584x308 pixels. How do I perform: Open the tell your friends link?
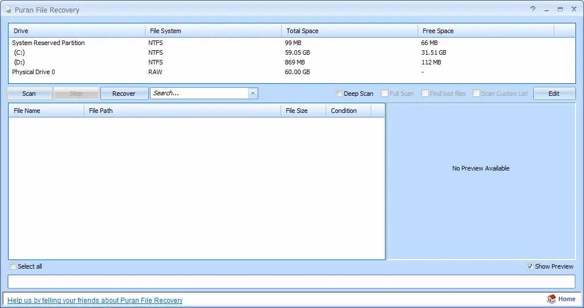(x=95, y=300)
